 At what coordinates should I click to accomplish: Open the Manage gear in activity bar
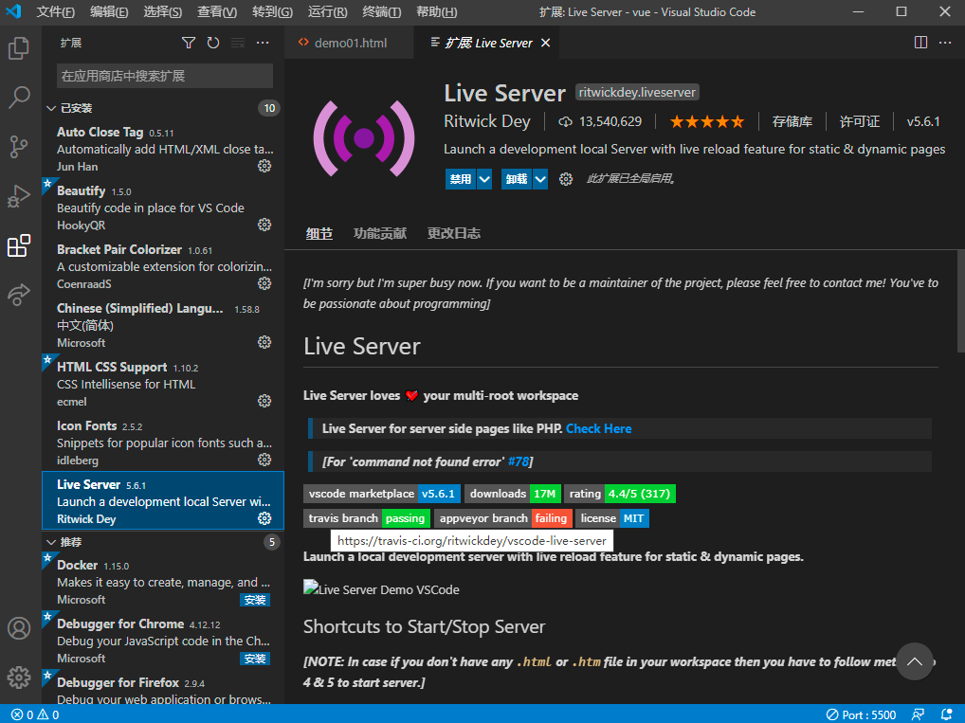(19, 677)
